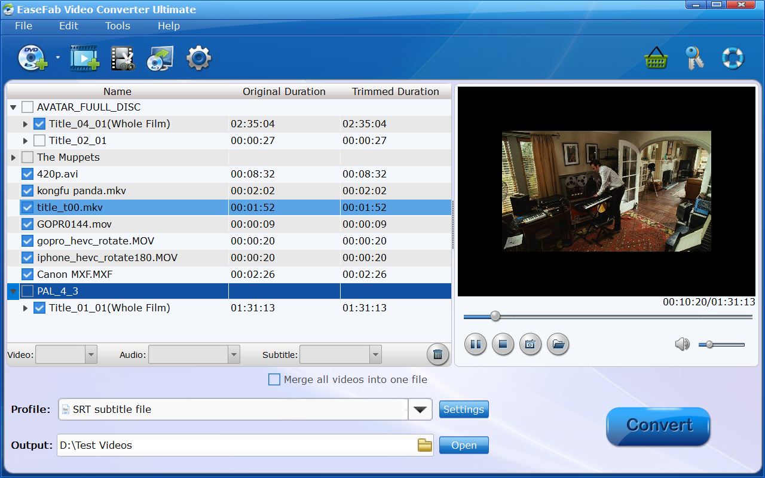
Task: Uncheck the Title_01_01(Whole Film) checkbox
Action: [x=39, y=308]
